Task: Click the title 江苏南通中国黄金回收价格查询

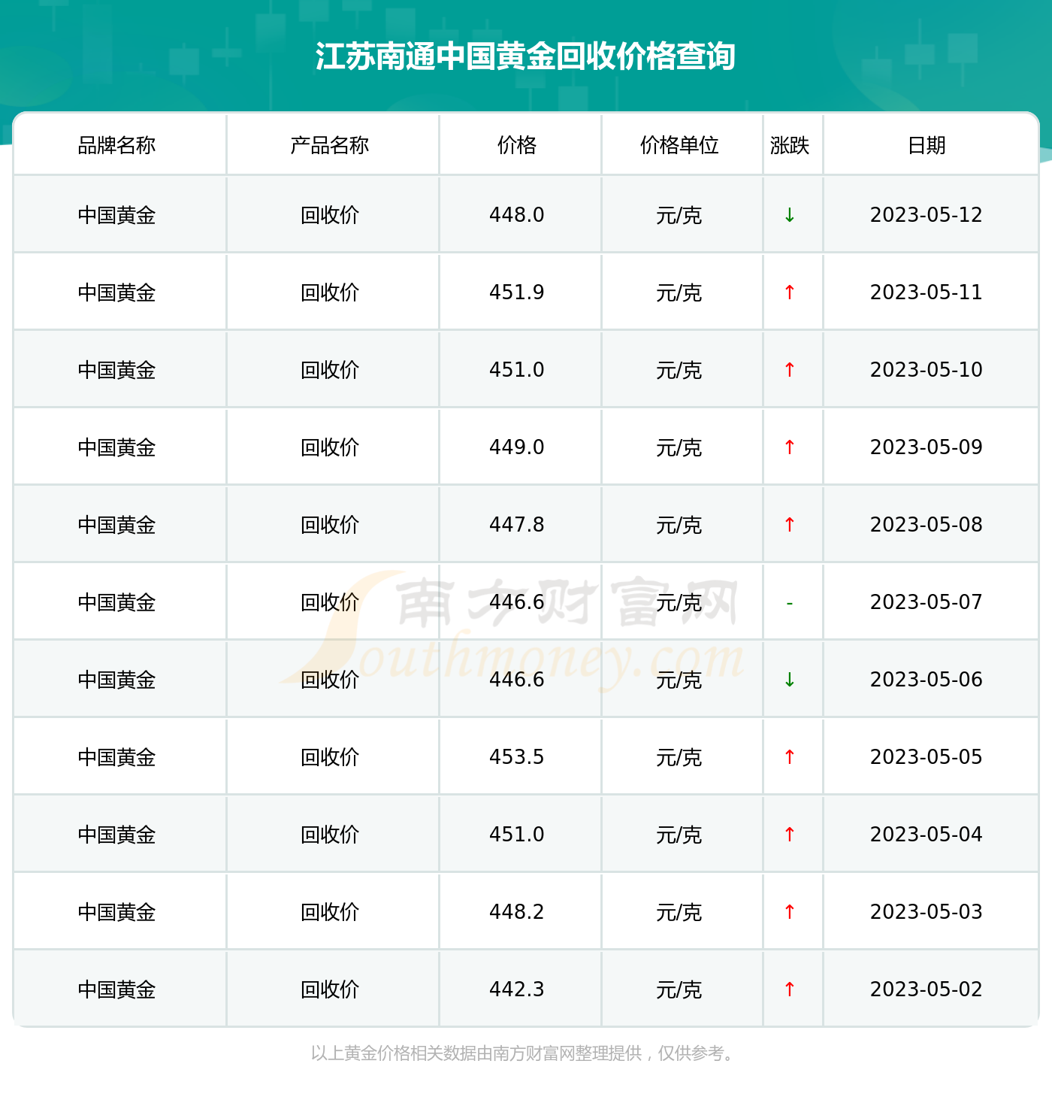Action: [525, 56]
